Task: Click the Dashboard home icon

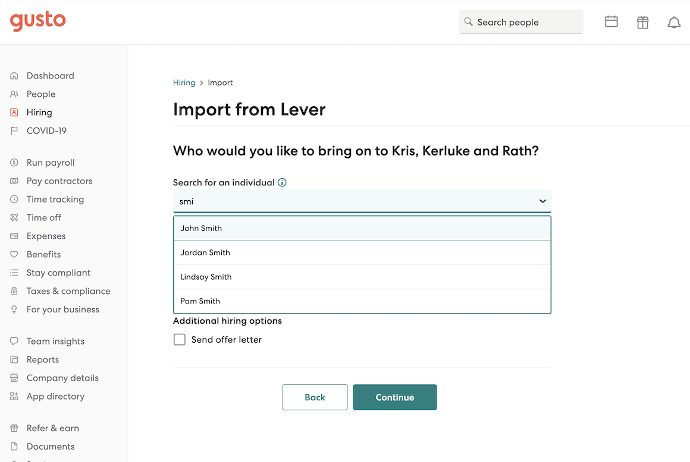Action: coord(14,75)
